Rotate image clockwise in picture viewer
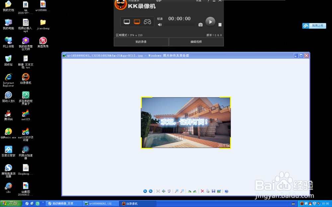The width and height of the screenshot is (332, 207). pos(190,191)
